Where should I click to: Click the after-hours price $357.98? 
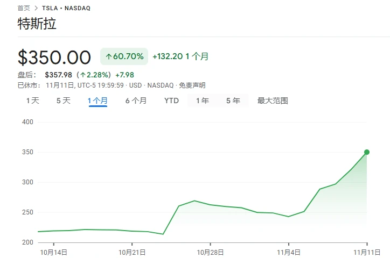tap(58, 75)
